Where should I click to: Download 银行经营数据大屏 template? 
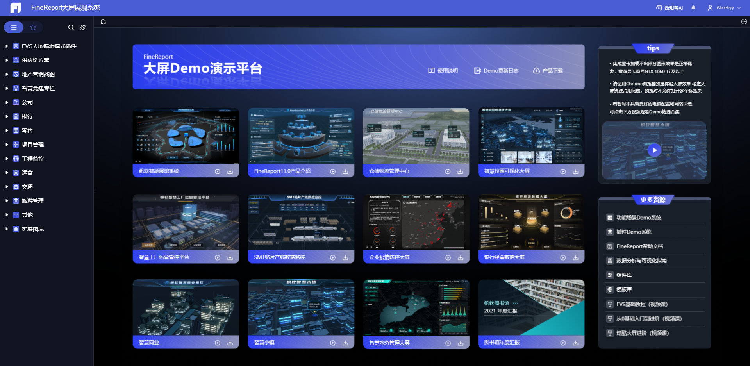pos(575,258)
